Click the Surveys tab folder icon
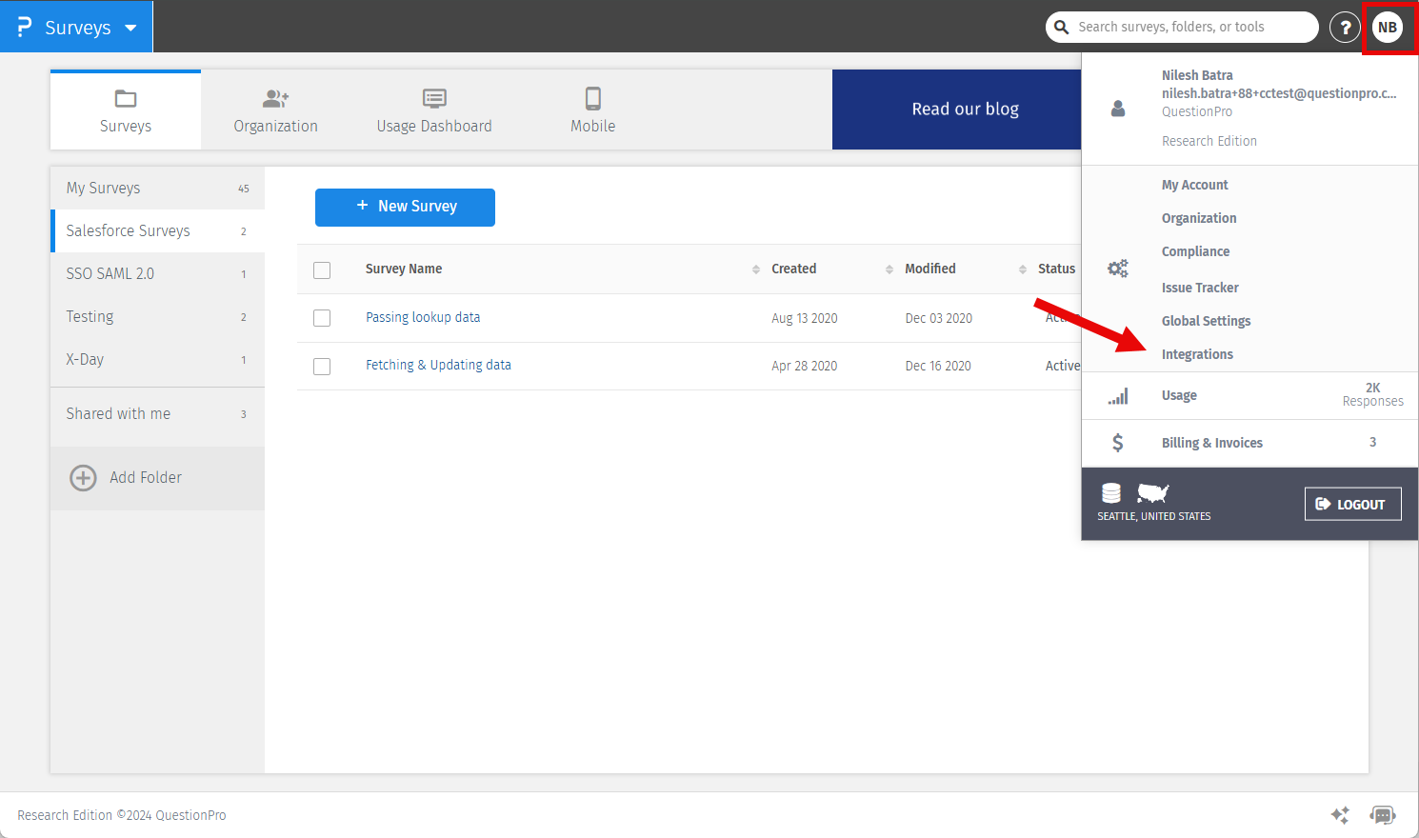The width and height of the screenshot is (1419, 838). click(126, 98)
